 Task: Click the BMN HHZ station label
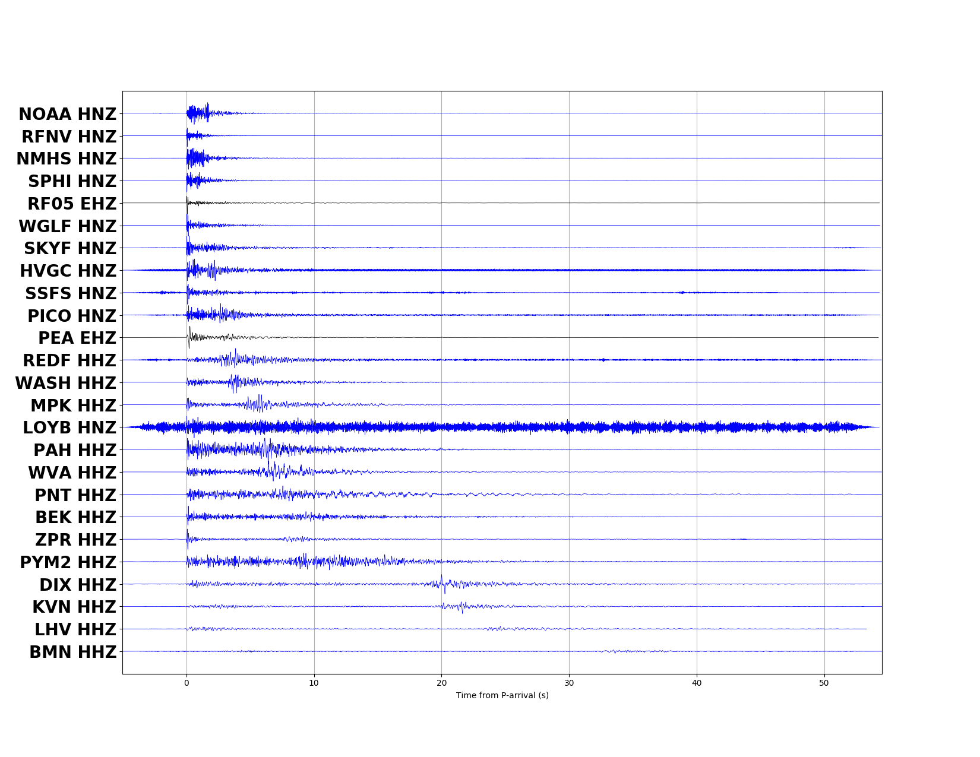tap(72, 652)
